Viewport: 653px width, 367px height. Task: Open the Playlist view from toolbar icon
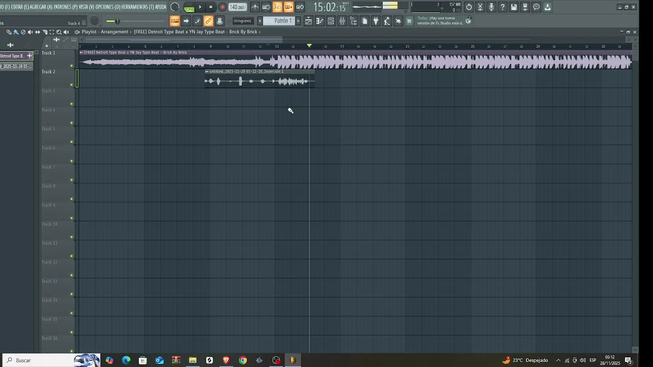click(x=309, y=21)
